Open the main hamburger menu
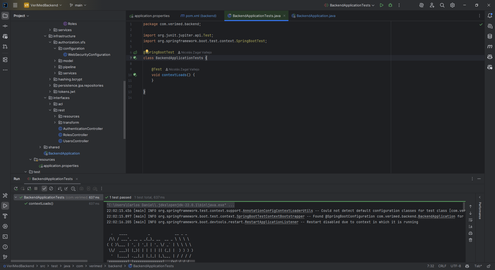Viewport: 495px width, 270px height. (15, 5)
